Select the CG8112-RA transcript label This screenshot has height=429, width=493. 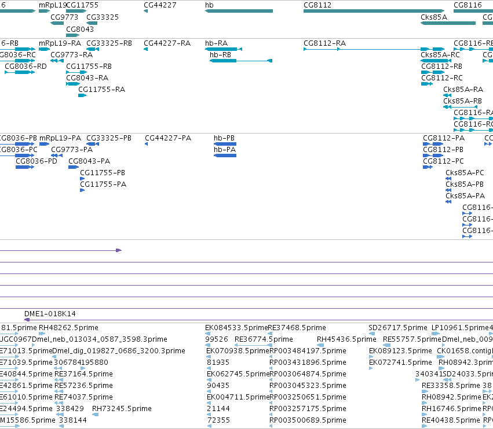click(325, 43)
